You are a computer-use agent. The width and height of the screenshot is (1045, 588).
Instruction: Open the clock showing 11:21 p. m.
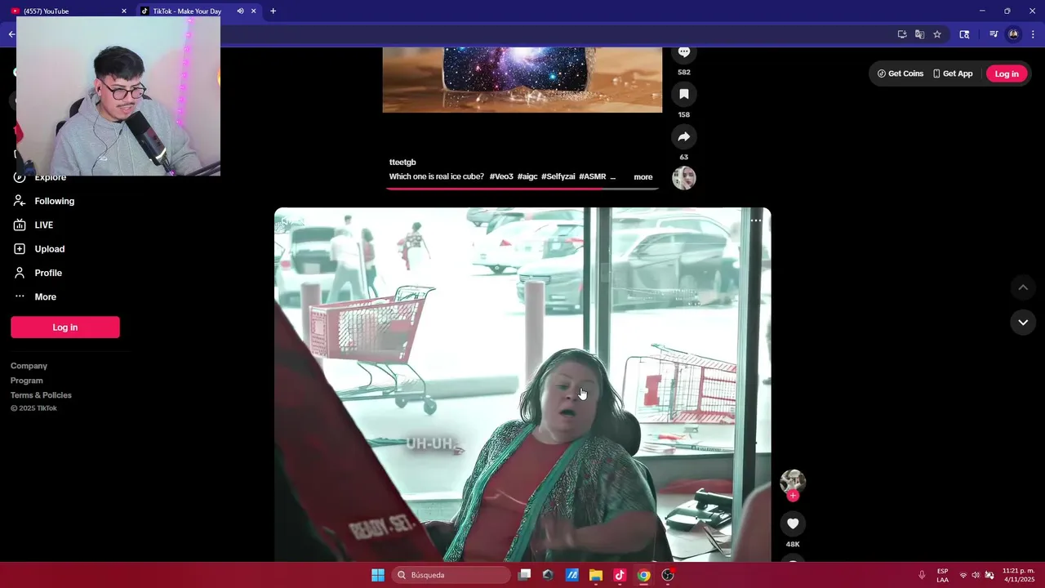[1018, 575]
